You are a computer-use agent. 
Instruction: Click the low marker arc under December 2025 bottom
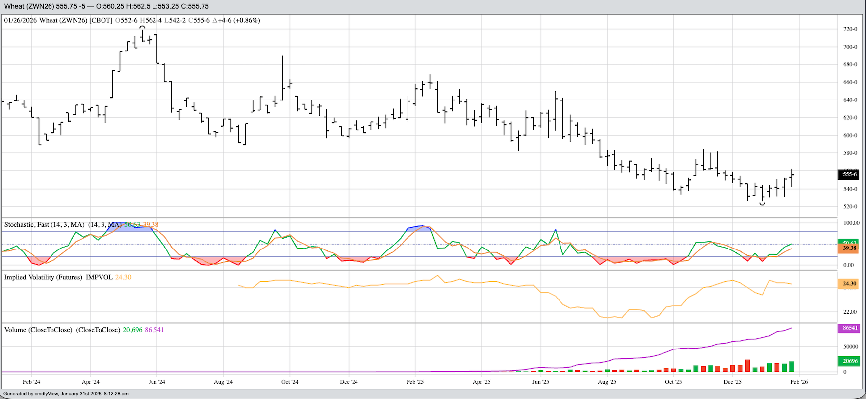tap(763, 204)
